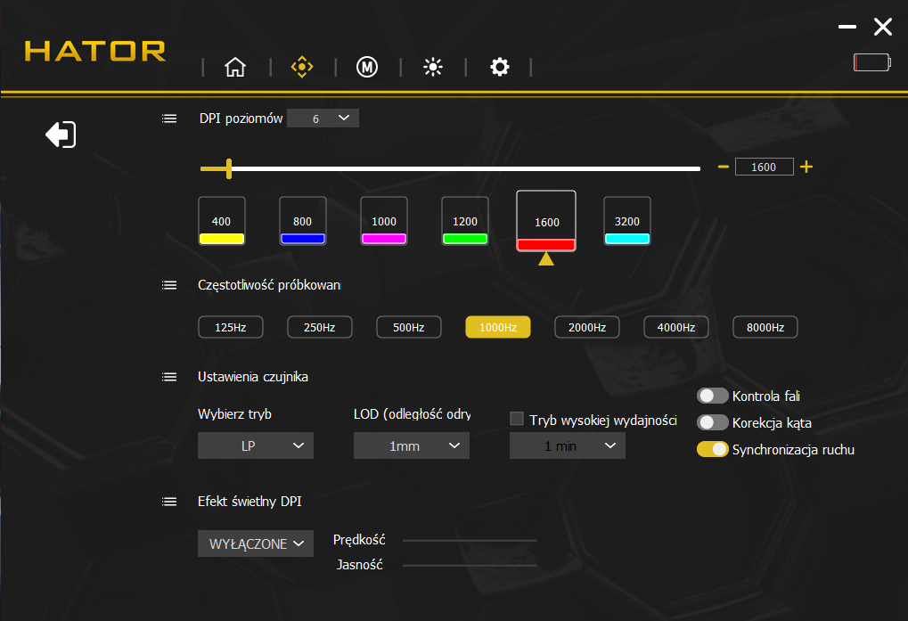Click yellow color swatch under 400

pos(222,239)
